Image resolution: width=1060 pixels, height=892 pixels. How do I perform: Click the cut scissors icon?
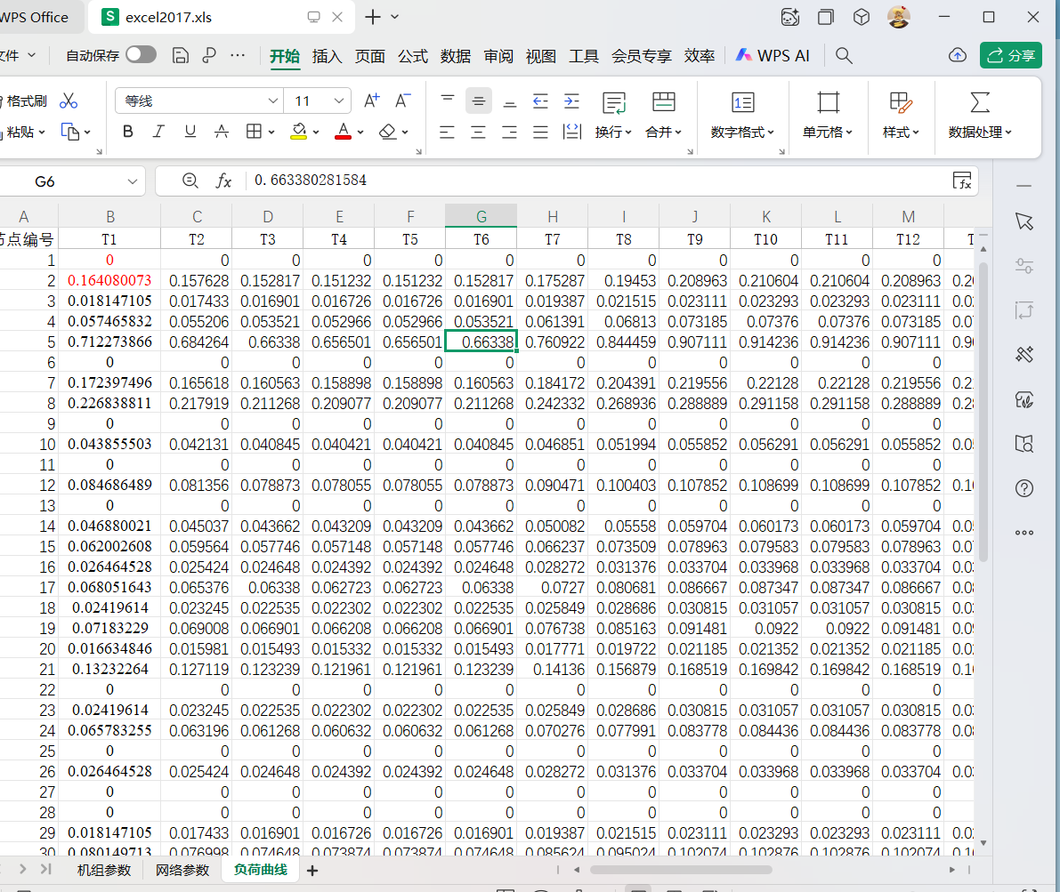point(69,100)
